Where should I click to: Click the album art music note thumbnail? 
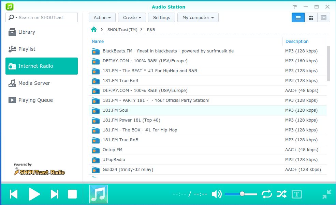click(99, 194)
